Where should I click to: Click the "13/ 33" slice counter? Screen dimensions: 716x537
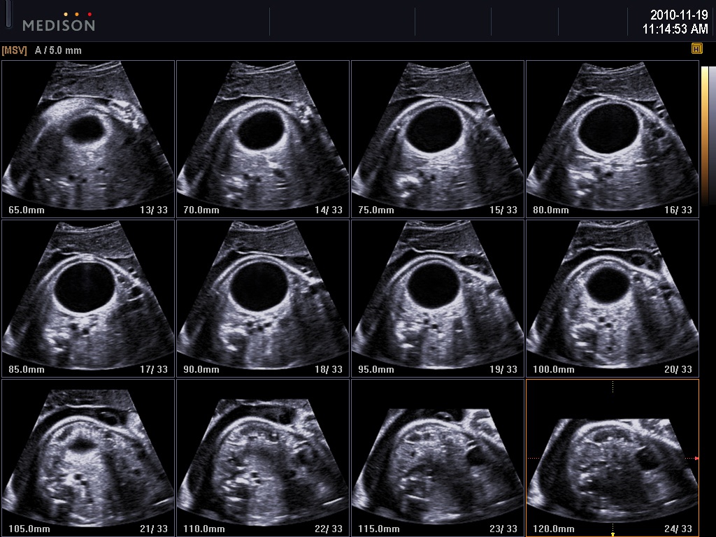[x=154, y=210]
